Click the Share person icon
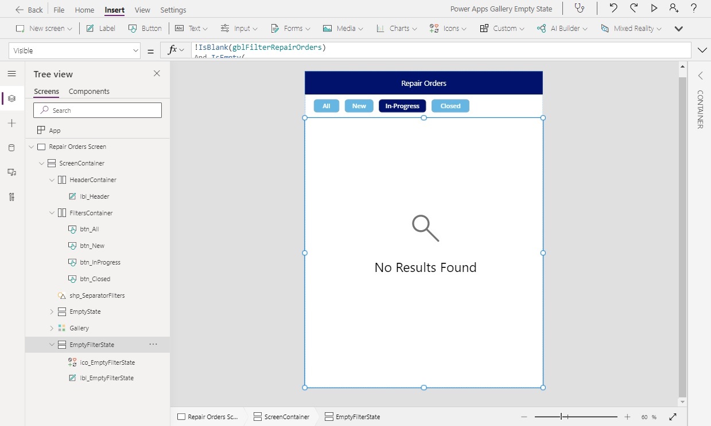The width and height of the screenshot is (711, 426). coord(673,9)
